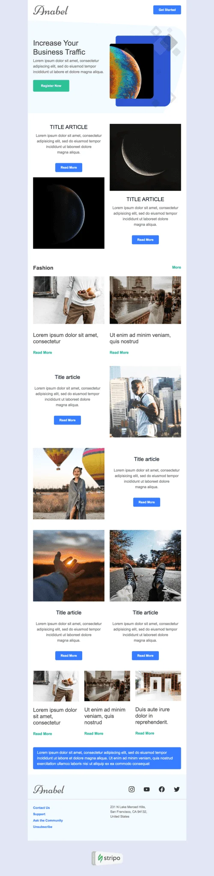Follow the Contact Us footer link
214x876 pixels.
pyautogui.click(x=42, y=807)
